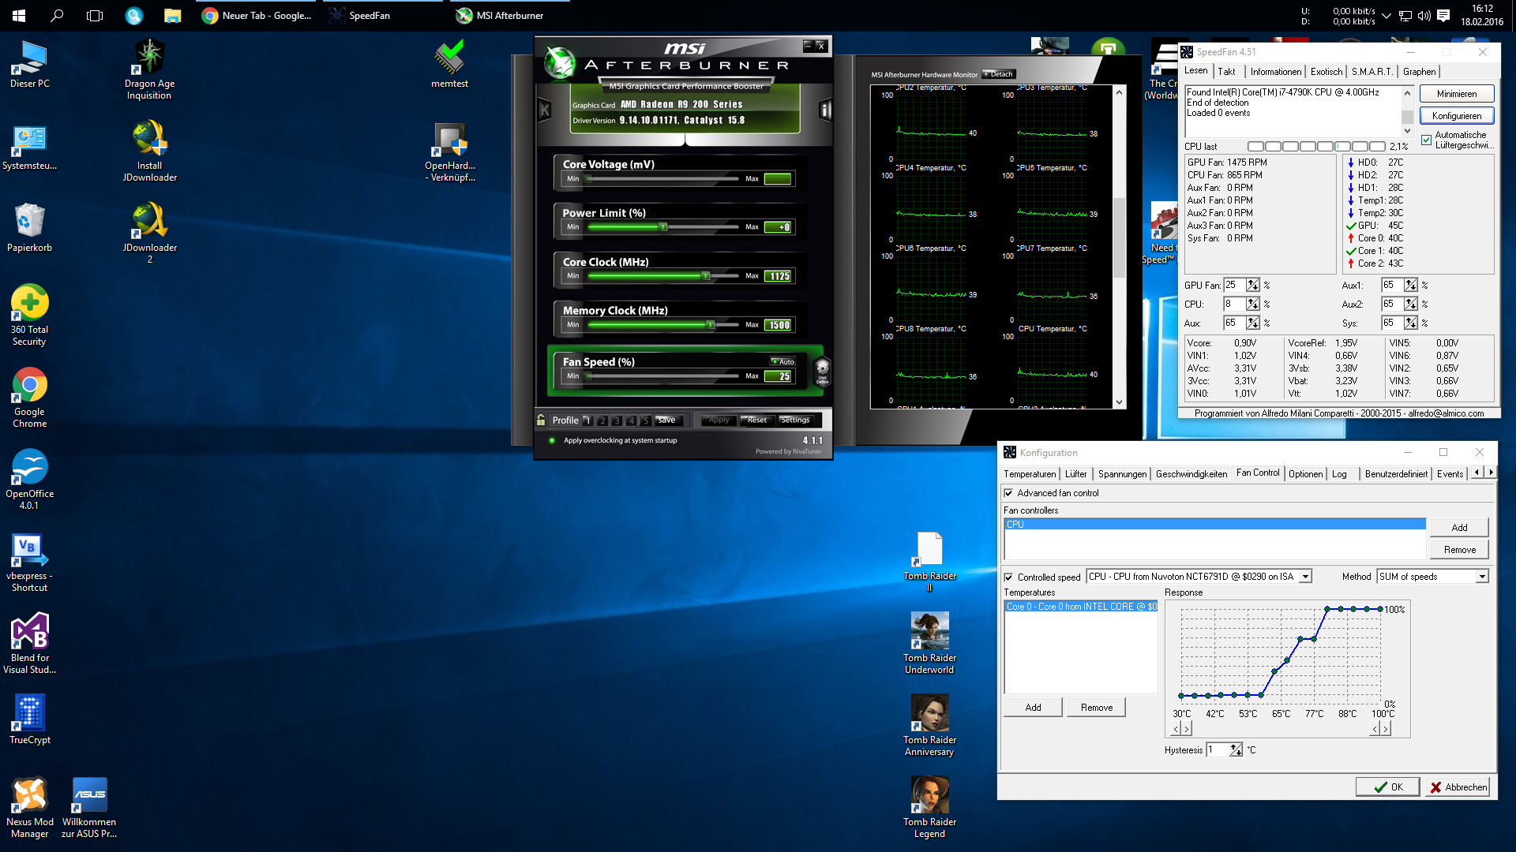Click Windows Task View taskbar icon
1516x852 pixels.
95,15
